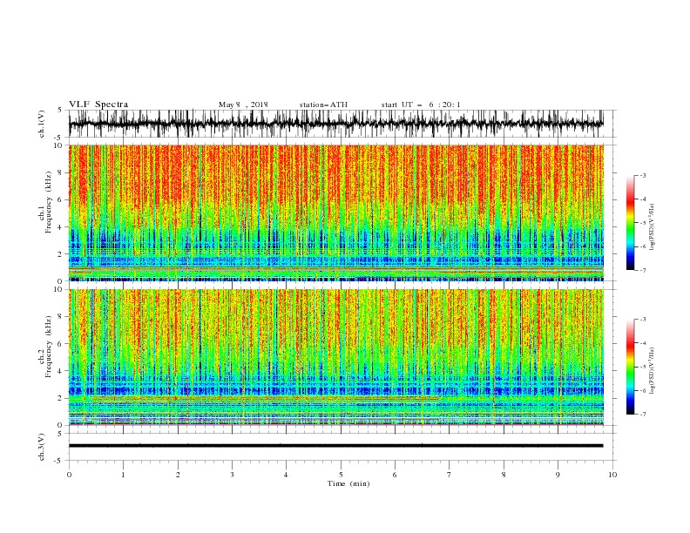This screenshot has width=690, height=533.
Task: Click time axis tick "9"
Action: click(558, 475)
